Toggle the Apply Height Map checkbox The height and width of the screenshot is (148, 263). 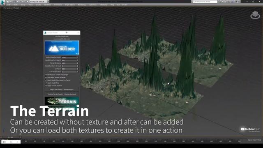[46, 83]
